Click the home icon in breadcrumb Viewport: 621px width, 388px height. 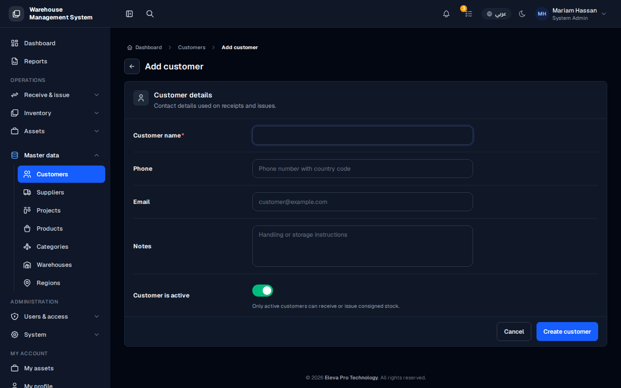(x=130, y=47)
